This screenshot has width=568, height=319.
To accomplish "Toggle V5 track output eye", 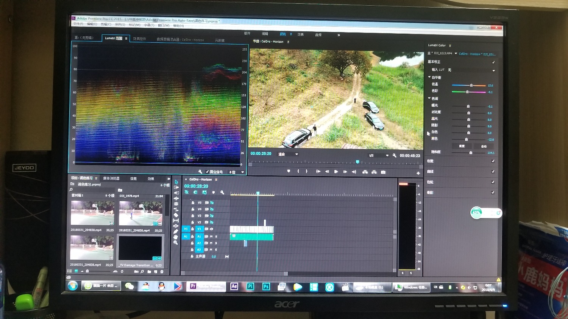I will 212,203.
